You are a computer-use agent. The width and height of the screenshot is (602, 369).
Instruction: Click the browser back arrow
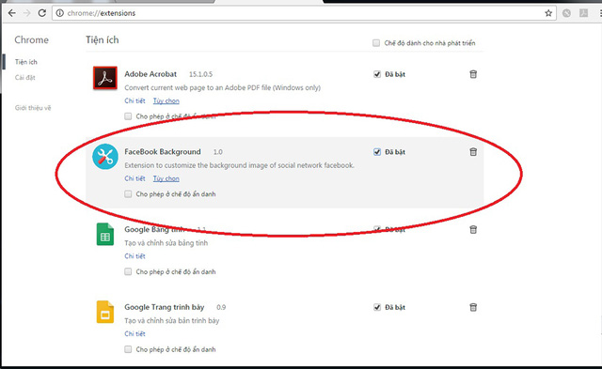tap(12, 13)
